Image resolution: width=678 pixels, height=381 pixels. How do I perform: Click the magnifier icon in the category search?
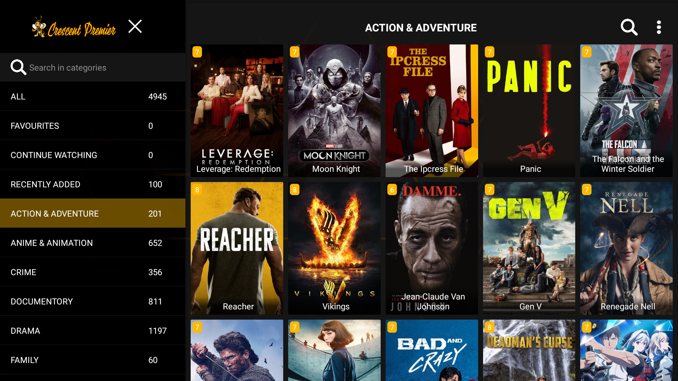[18, 67]
